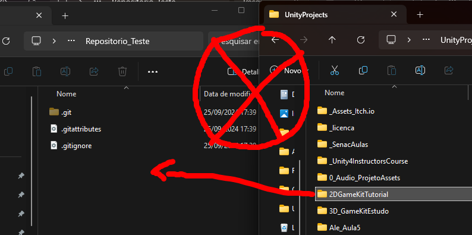The width and height of the screenshot is (472, 235).
Task: Click Rename icon in Repositorio_Teste toolbar
Action: [65, 71]
